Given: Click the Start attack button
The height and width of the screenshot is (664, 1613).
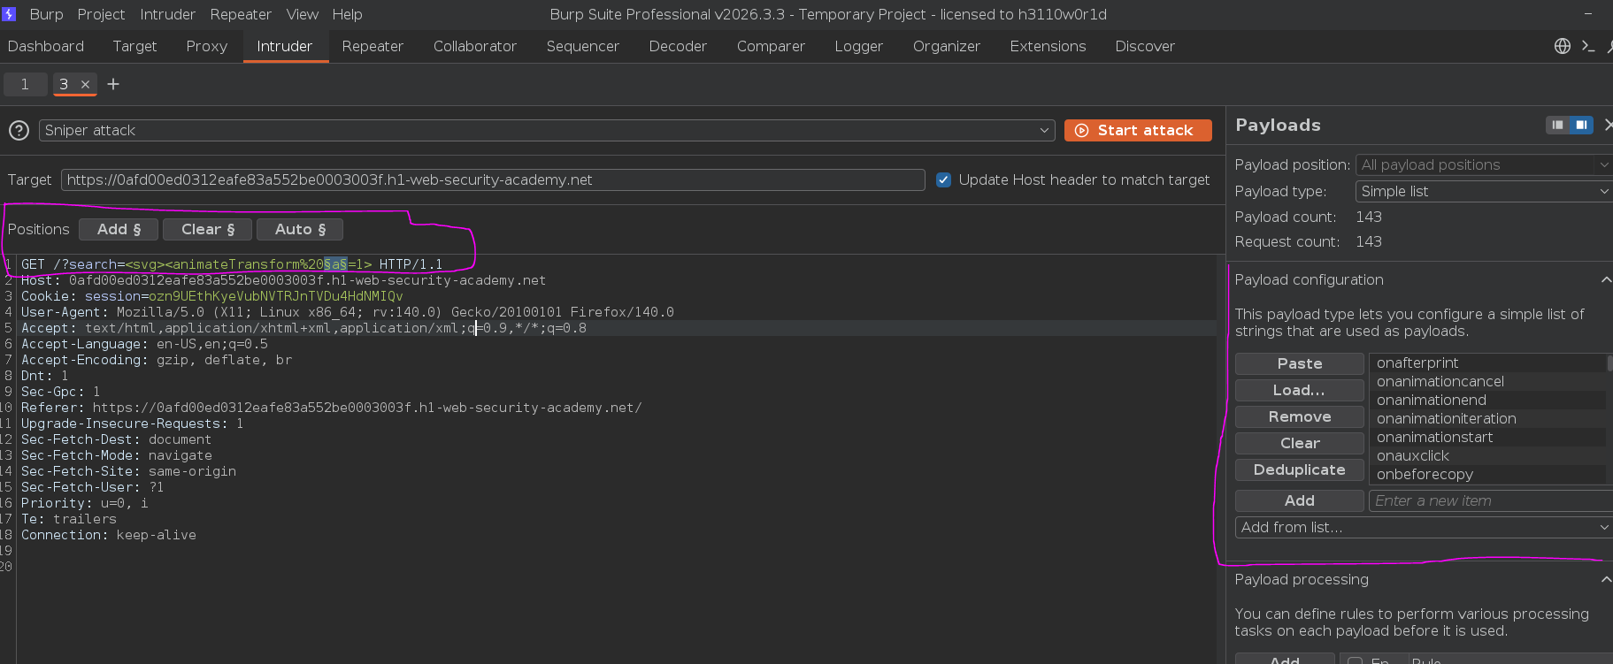Looking at the screenshot, I should (x=1138, y=130).
